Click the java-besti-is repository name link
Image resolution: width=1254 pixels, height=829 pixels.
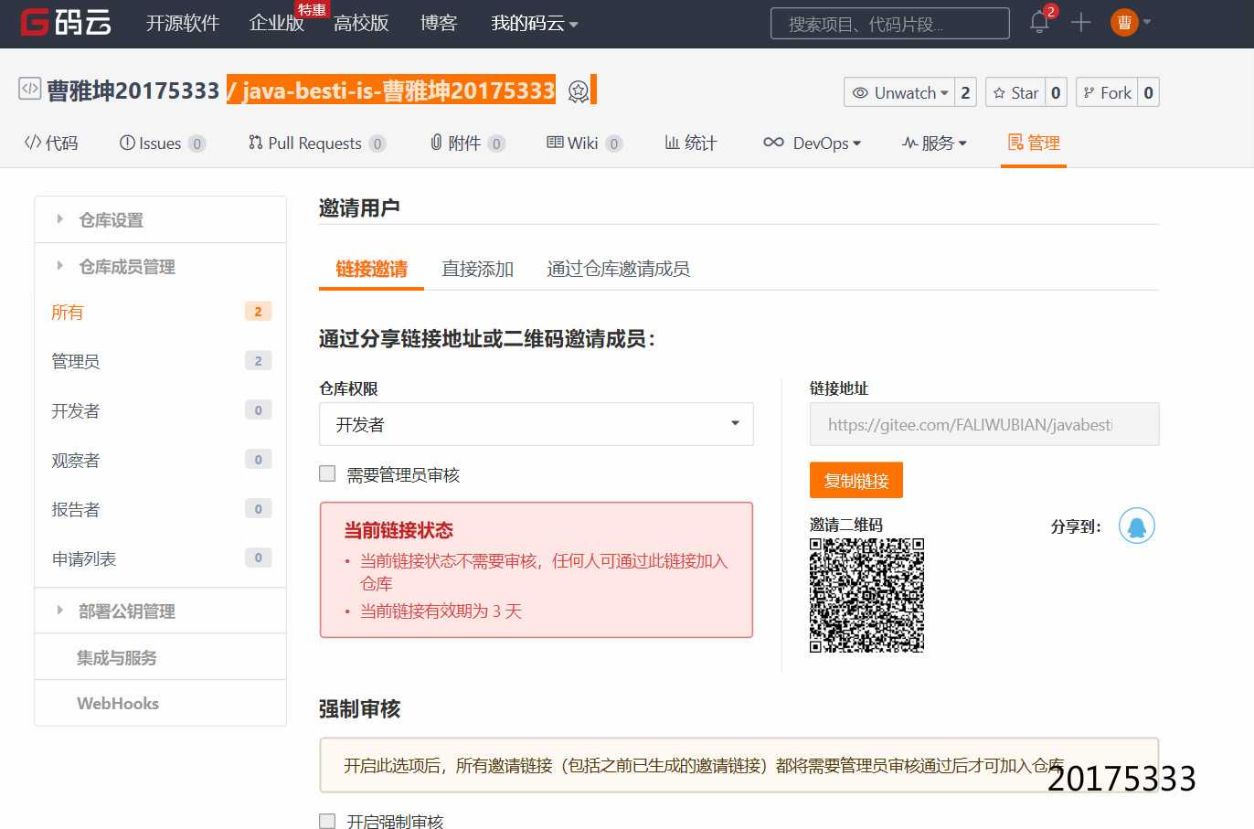point(399,90)
